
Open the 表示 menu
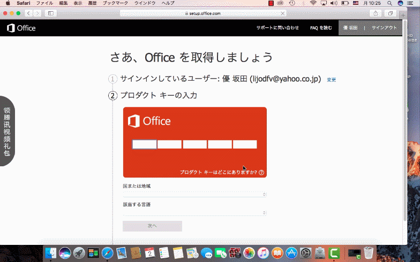(78, 3)
